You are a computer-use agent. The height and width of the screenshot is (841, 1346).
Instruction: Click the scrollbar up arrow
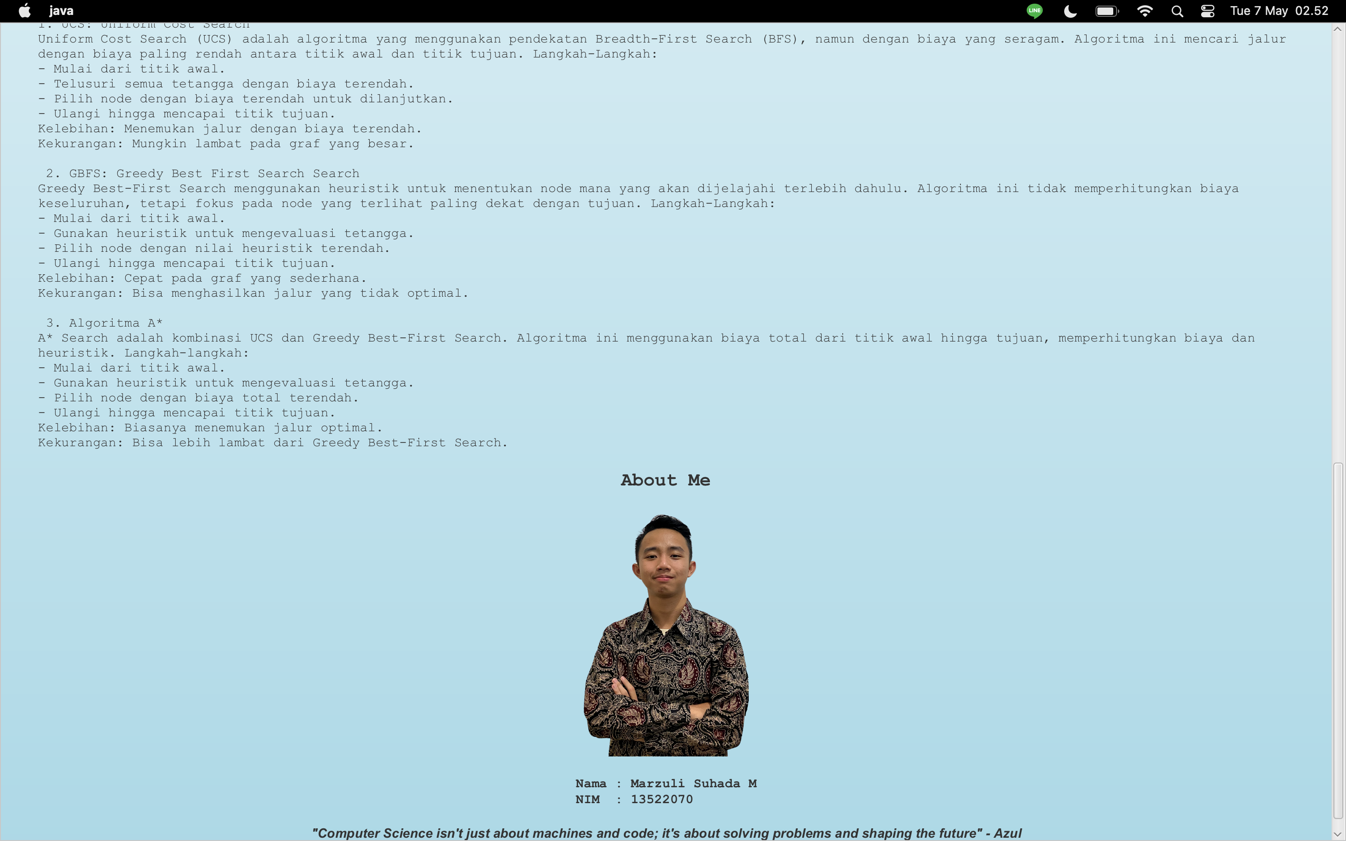[1338, 29]
